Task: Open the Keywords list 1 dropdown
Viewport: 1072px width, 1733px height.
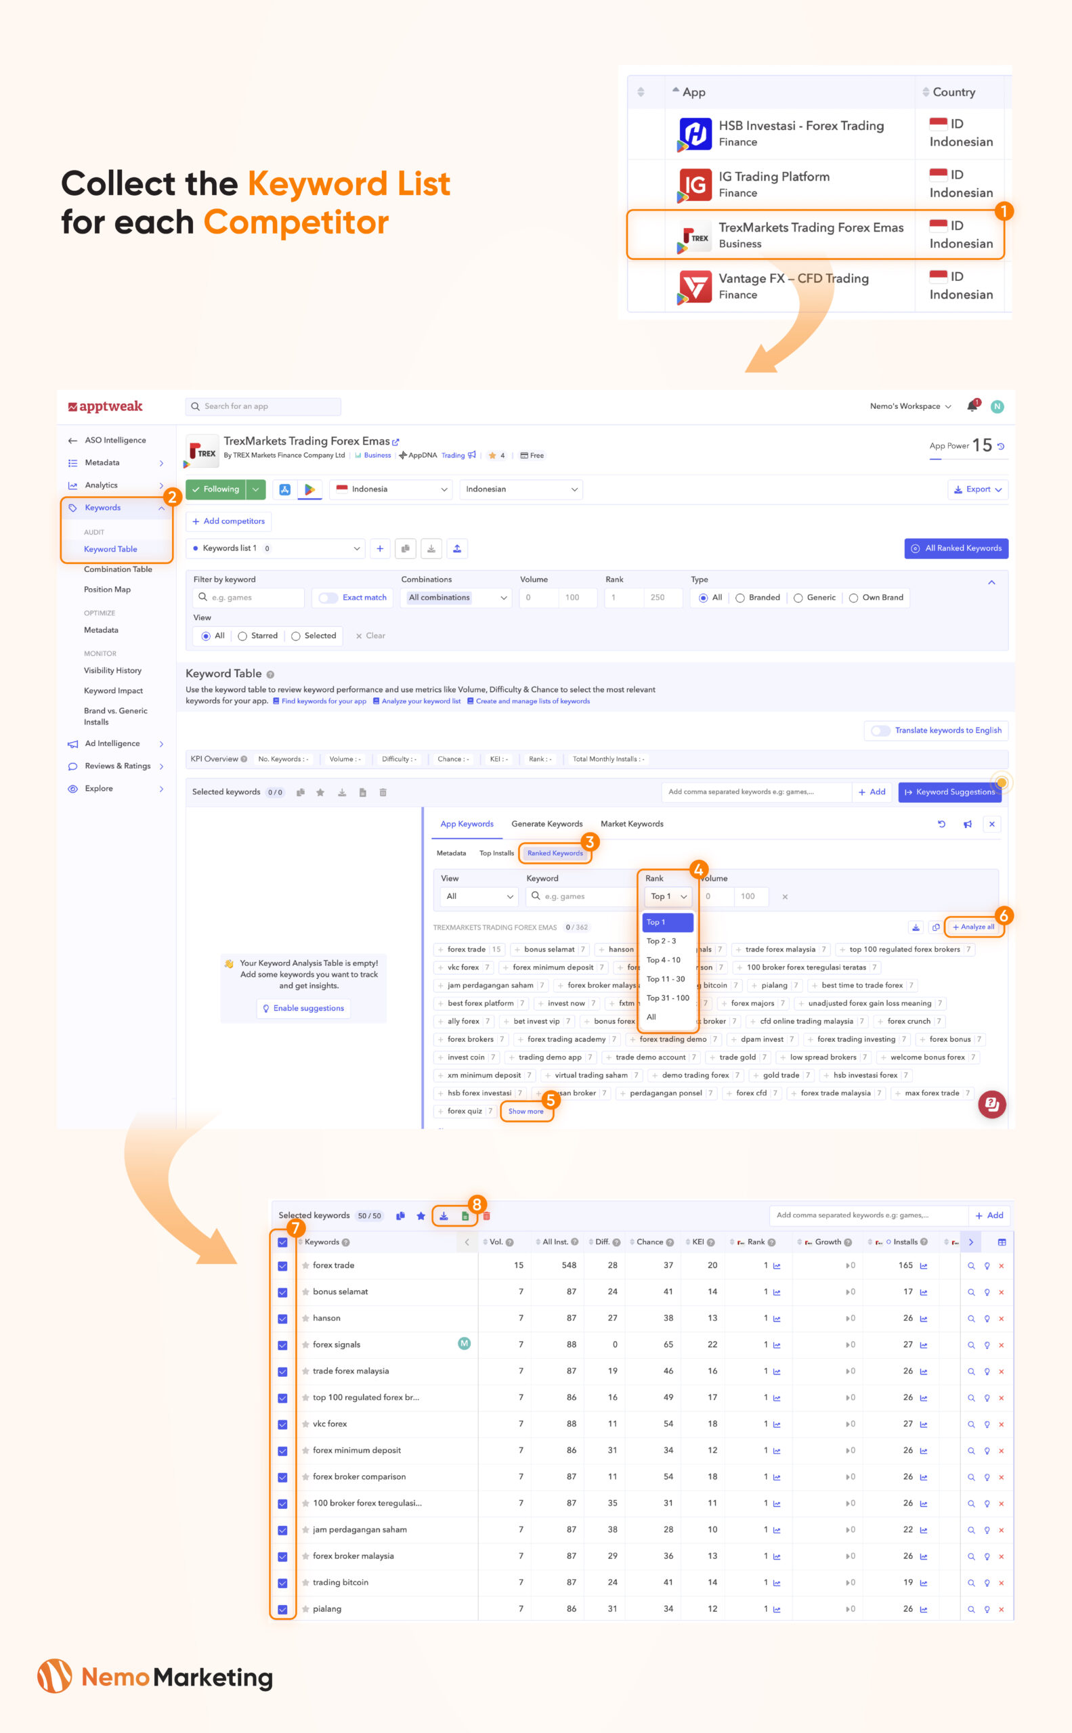Action: pos(276,548)
